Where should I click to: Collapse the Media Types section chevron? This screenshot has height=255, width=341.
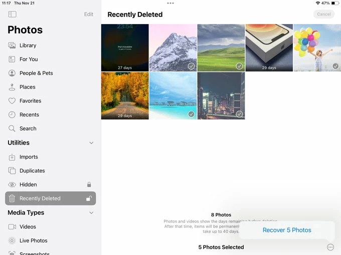click(91, 213)
